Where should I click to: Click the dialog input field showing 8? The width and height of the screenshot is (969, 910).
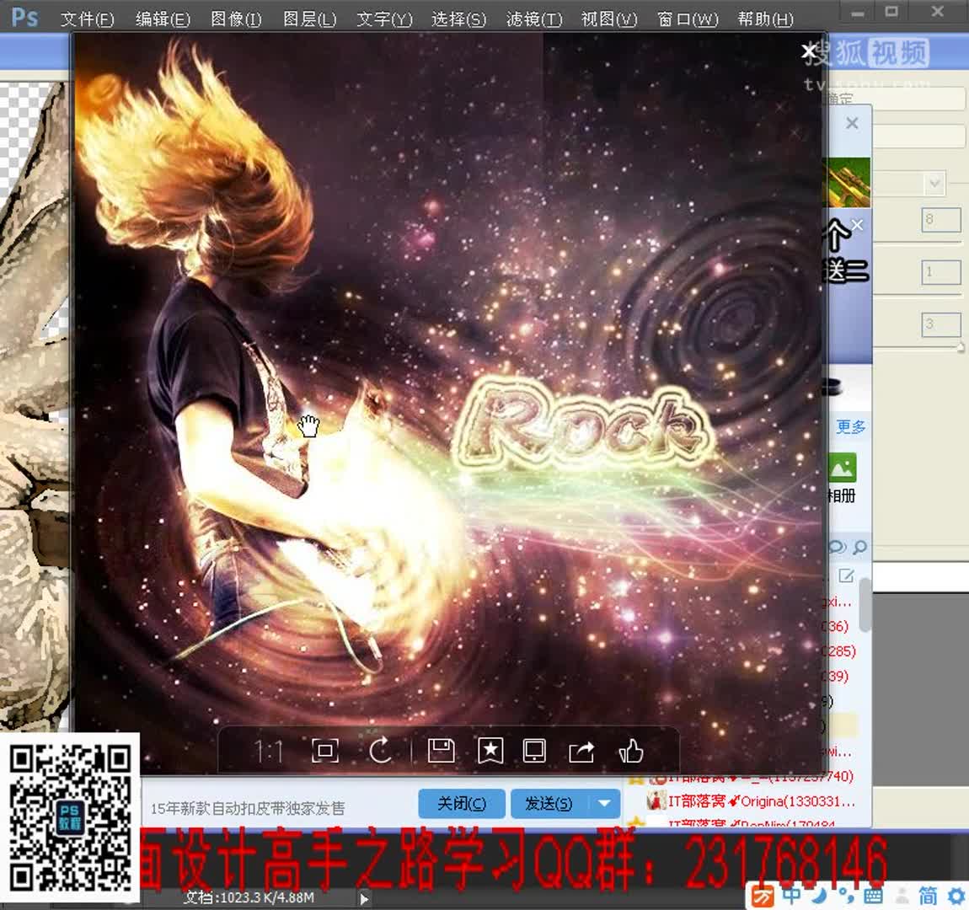click(x=941, y=219)
